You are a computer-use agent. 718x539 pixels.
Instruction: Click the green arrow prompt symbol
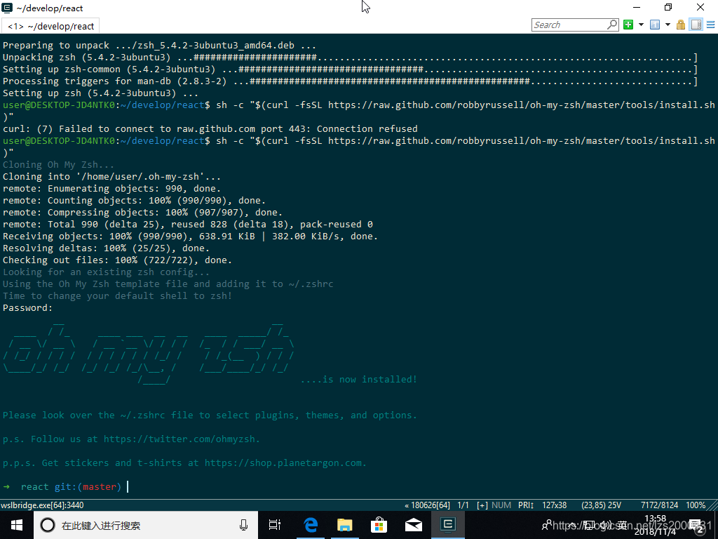point(6,487)
